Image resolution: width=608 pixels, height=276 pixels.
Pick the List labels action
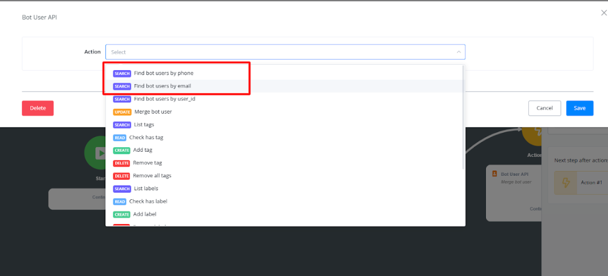click(x=146, y=189)
